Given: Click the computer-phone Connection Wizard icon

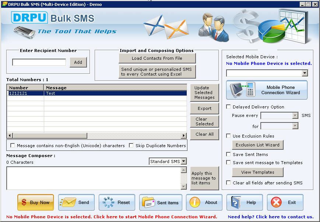Looking at the screenshot, I should click(x=243, y=90).
